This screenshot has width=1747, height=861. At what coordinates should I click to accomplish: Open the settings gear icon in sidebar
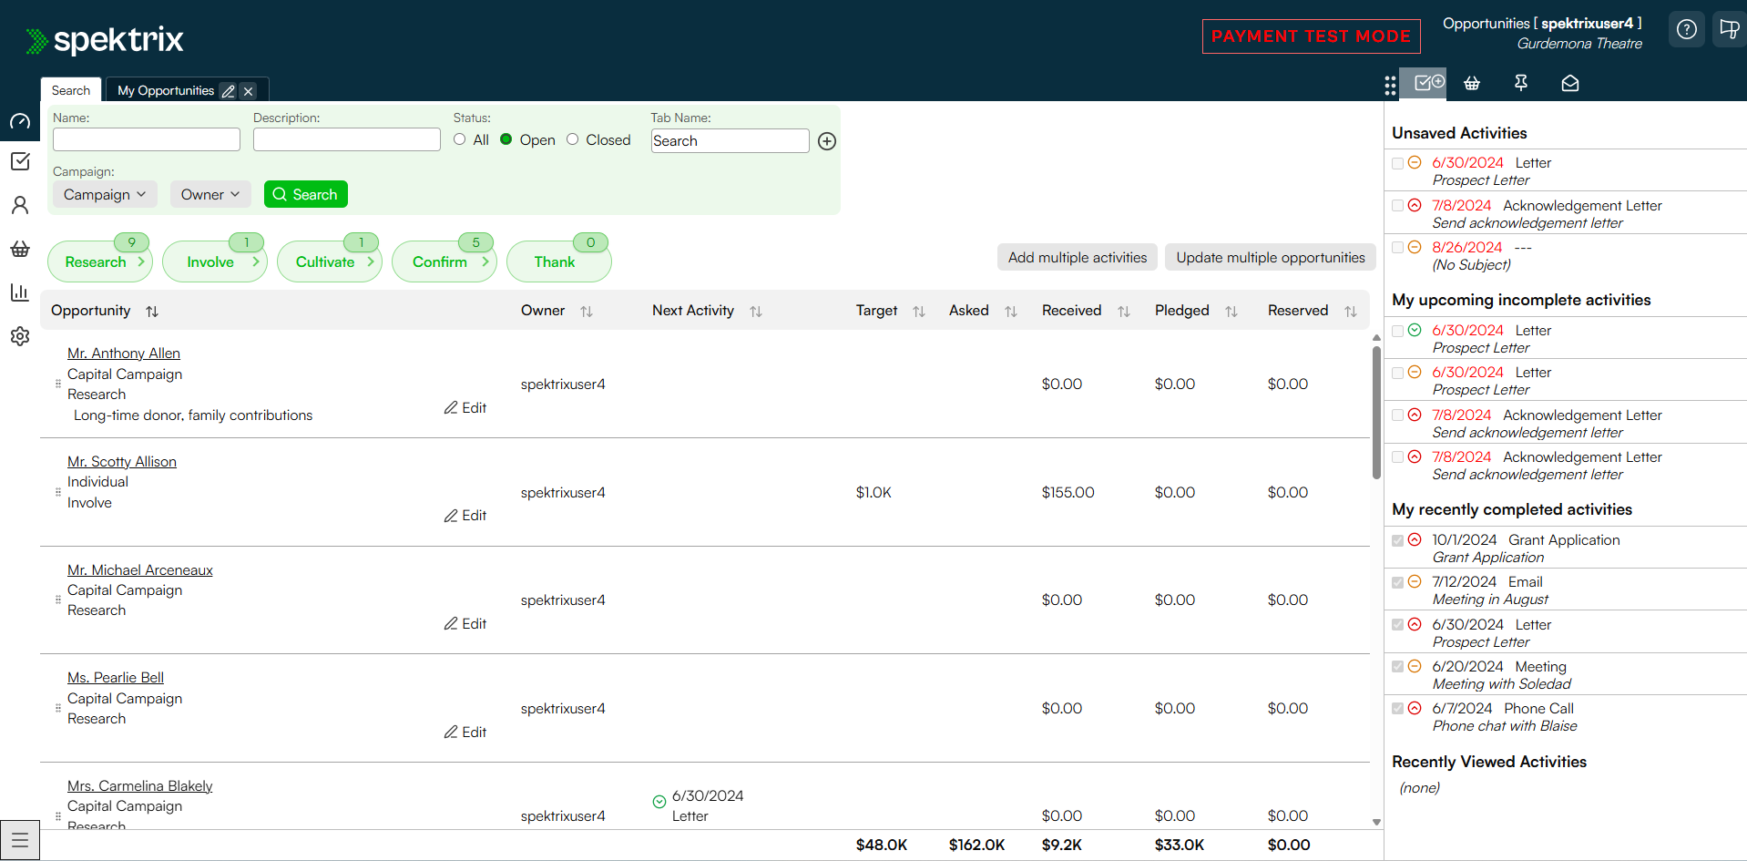[x=20, y=336]
